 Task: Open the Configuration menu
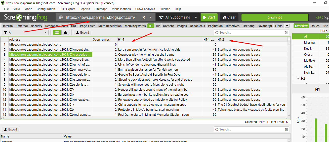[46, 9]
